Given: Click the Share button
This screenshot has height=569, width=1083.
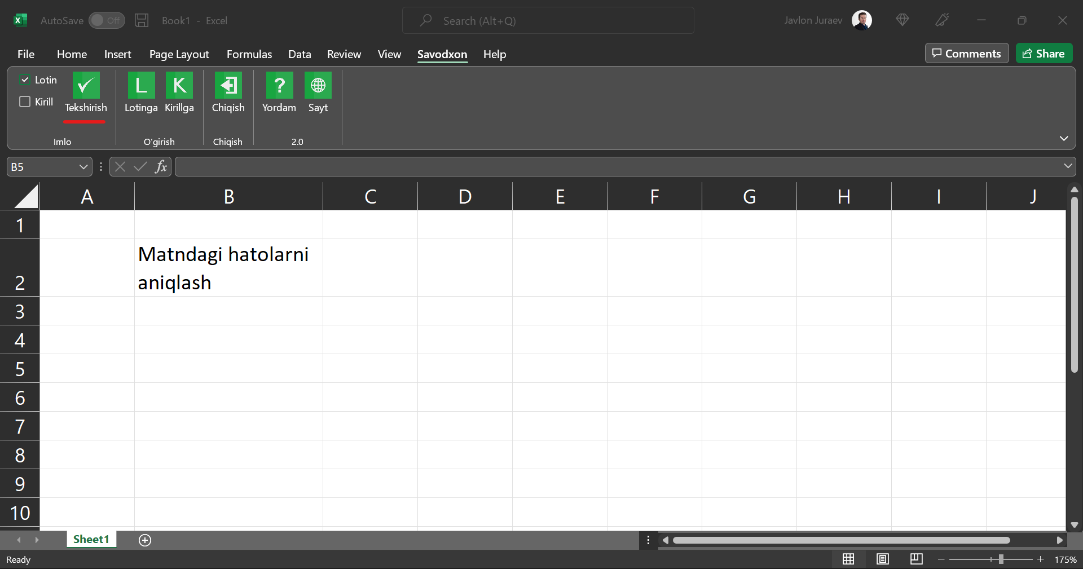Looking at the screenshot, I should [1044, 54].
